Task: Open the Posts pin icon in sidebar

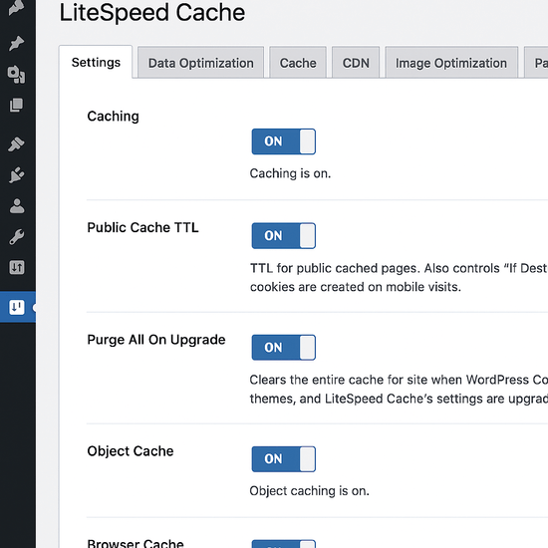Action: 16,43
